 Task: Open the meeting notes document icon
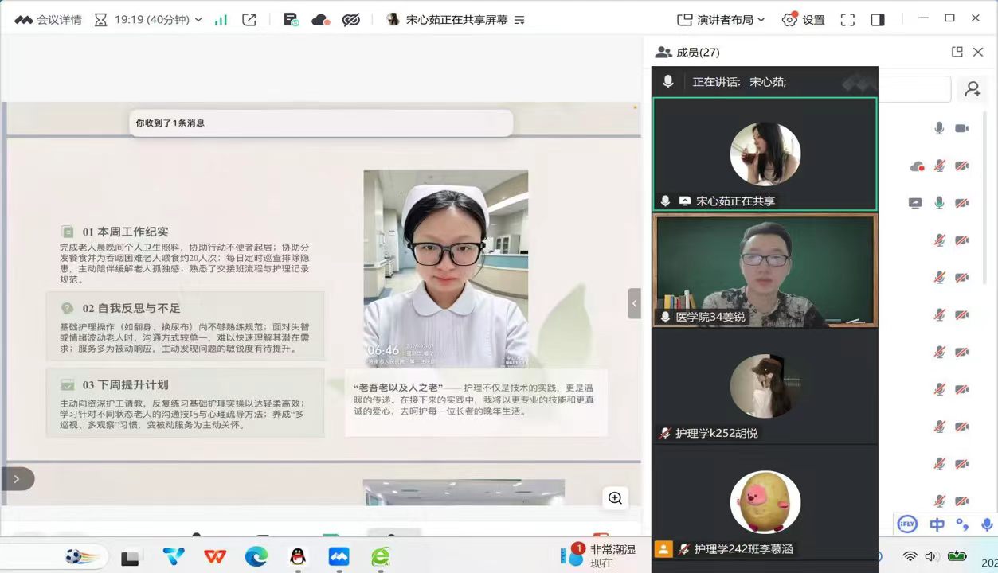(x=291, y=20)
